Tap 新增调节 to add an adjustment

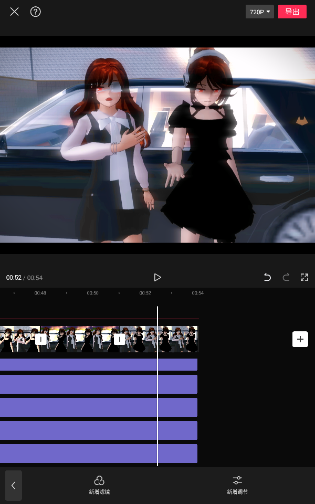[x=237, y=485]
